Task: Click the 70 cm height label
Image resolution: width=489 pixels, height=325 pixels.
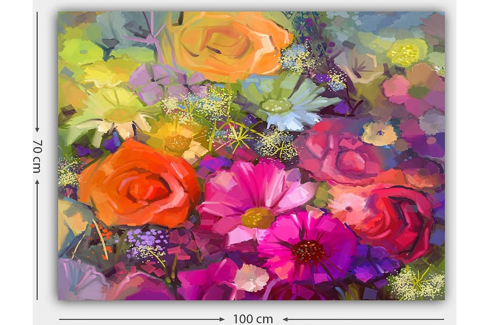Action: pos(37,156)
